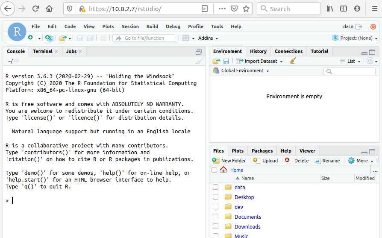Quit the R session with red power icon
The width and height of the screenshot is (382, 238).
pyautogui.click(x=373, y=26)
